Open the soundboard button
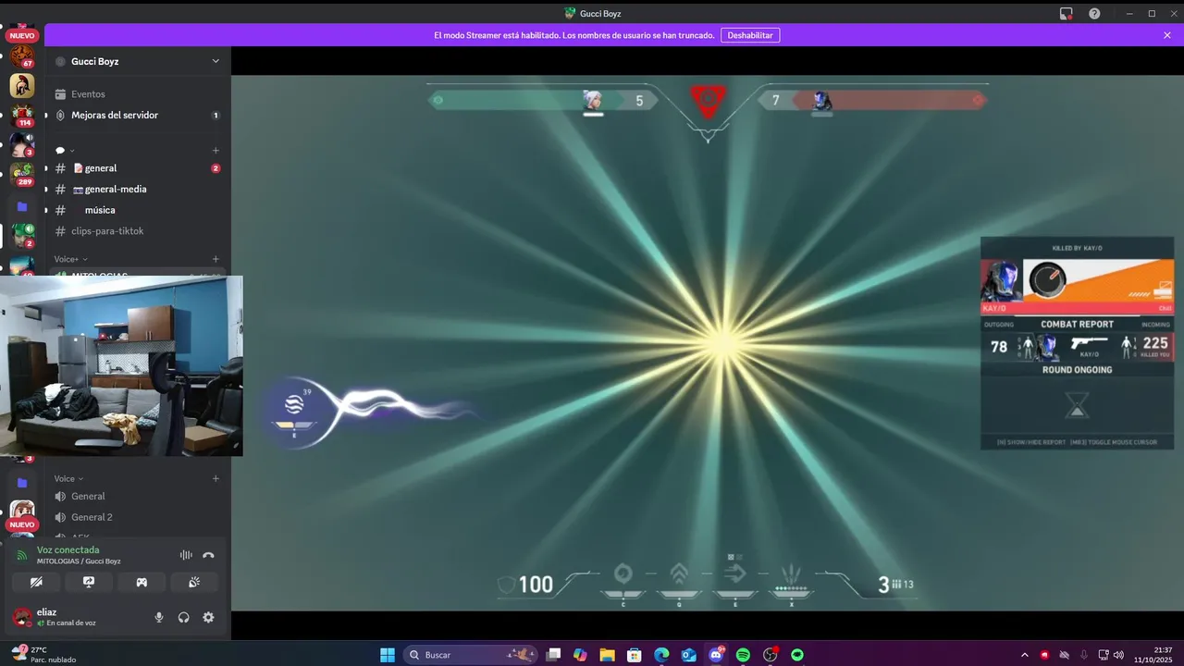1184x666 pixels. tap(194, 582)
